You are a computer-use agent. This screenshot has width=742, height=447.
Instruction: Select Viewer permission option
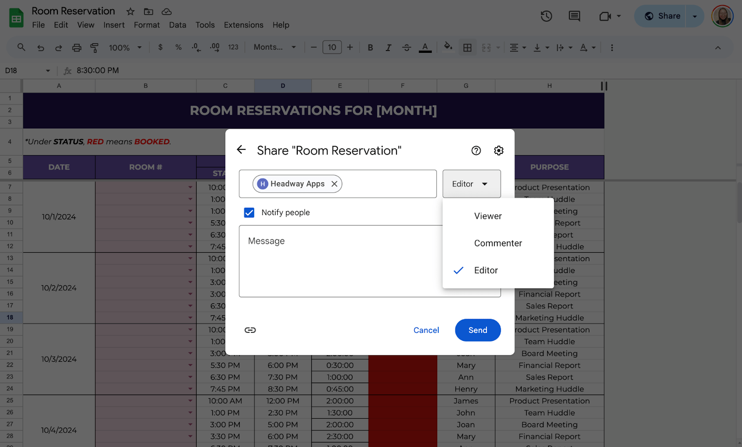click(488, 216)
